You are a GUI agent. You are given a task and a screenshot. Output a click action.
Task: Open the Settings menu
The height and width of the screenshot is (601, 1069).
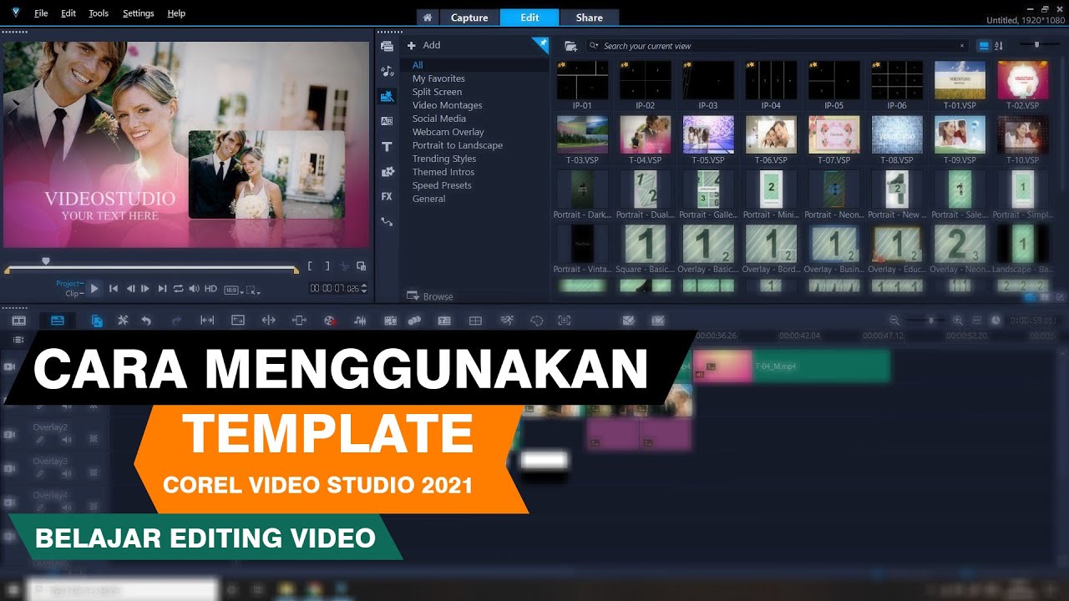tap(139, 13)
